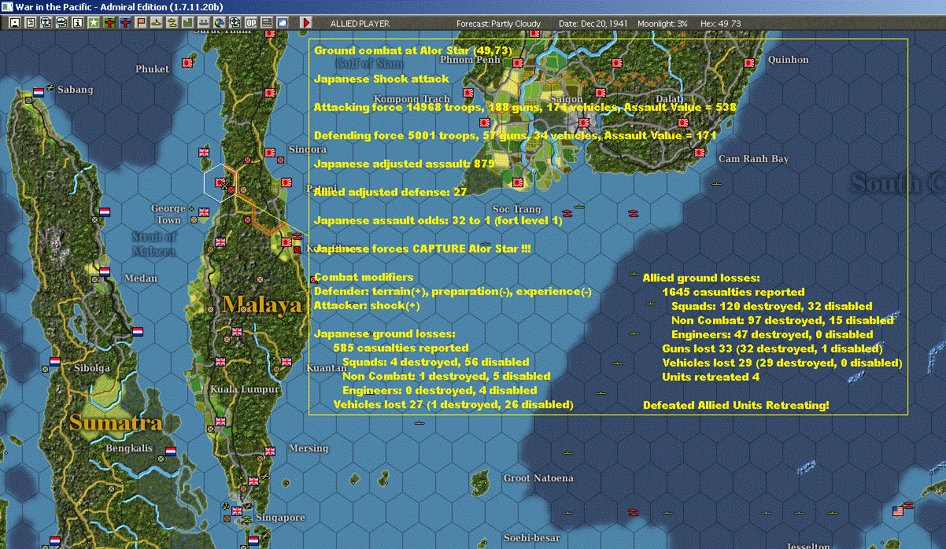
Task: Click the Sumatra region label on map
Action: pos(116,422)
